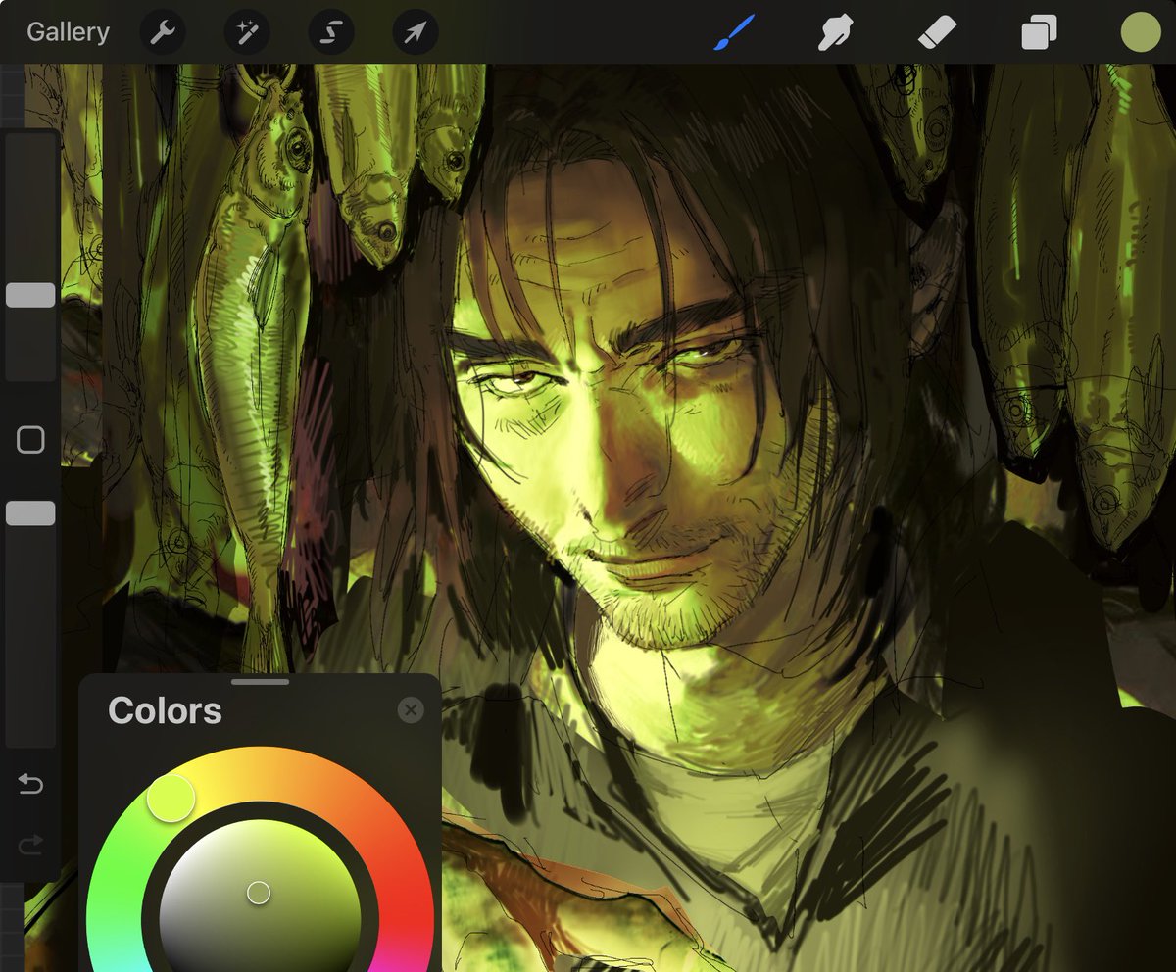The width and height of the screenshot is (1176, 972).
Task: Click the brush opacity slider handle
Action: pyautogui.click(x=30, y=513)
